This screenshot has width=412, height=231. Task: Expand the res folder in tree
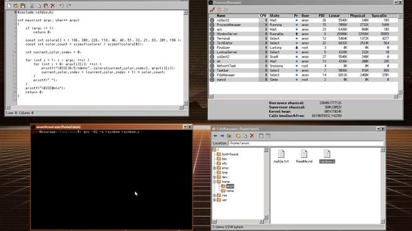[214, 195]
